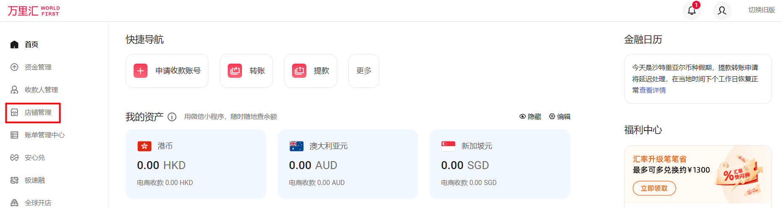Click the Australia flag icon
Image resolution: width=782 pixels, height=208 pixels.
pyautogui.click(x=296, y=146)
